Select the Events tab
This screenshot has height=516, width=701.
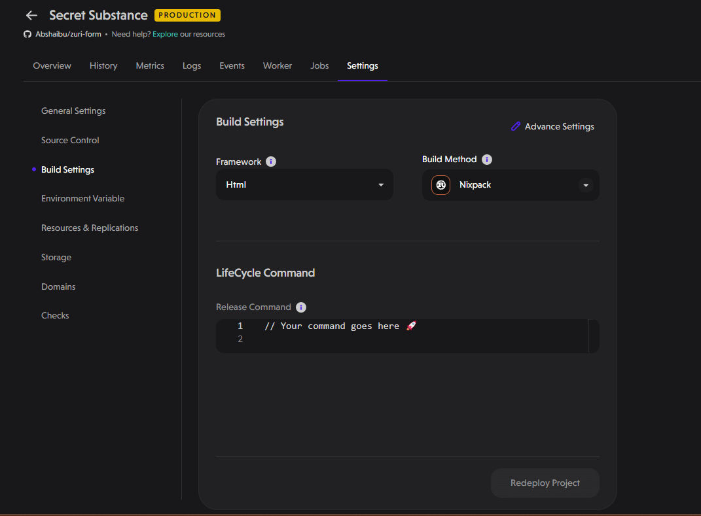(x=232, y=65)
